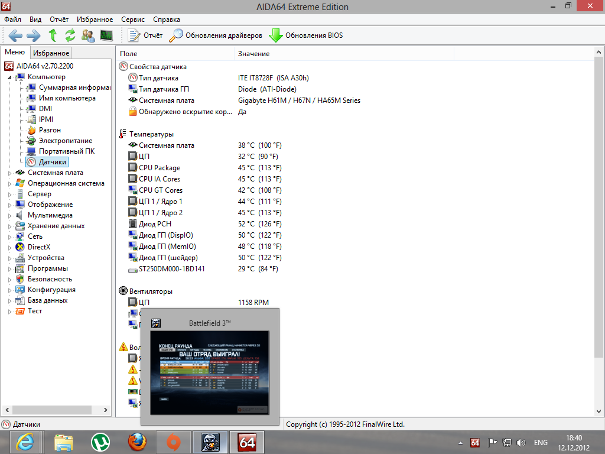Click the ENG language indicator
The width and height of the screenshot is (605, 454).
point(541,443)
